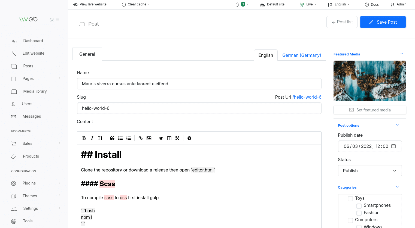Viewport: 415px width, 228px height.
Task: Collapse the Post options section
Action: pyautogui.click(x=397, y=125)
